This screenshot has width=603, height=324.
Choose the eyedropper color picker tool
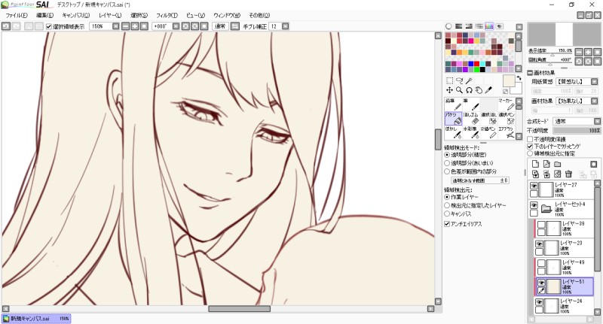488,90
